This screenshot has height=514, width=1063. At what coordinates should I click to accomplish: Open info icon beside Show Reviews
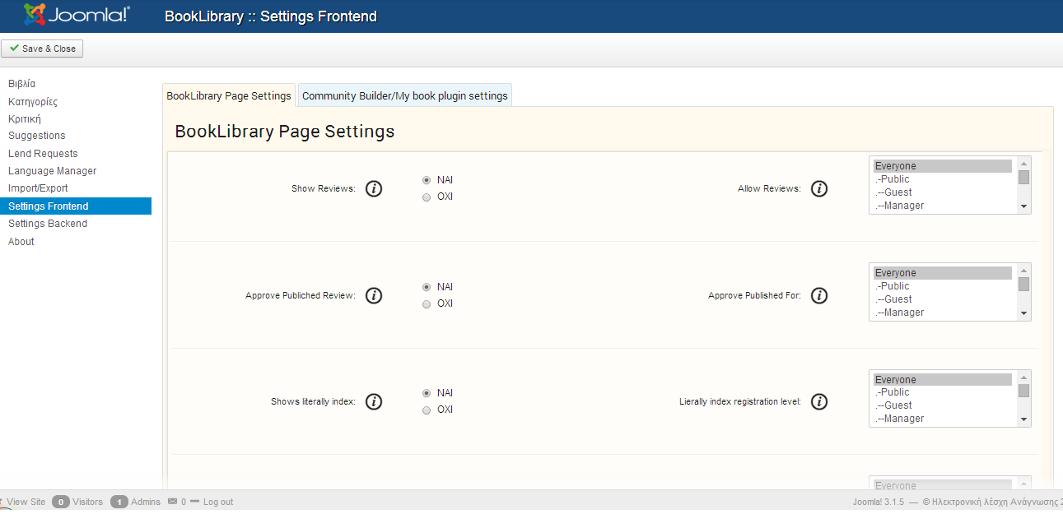[x=374, y=189]
